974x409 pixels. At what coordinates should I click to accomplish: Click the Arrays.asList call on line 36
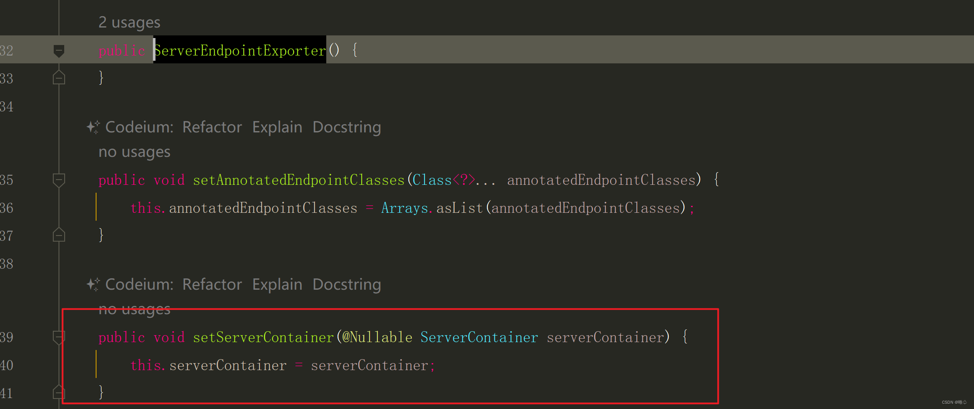[x=432, y=208]
